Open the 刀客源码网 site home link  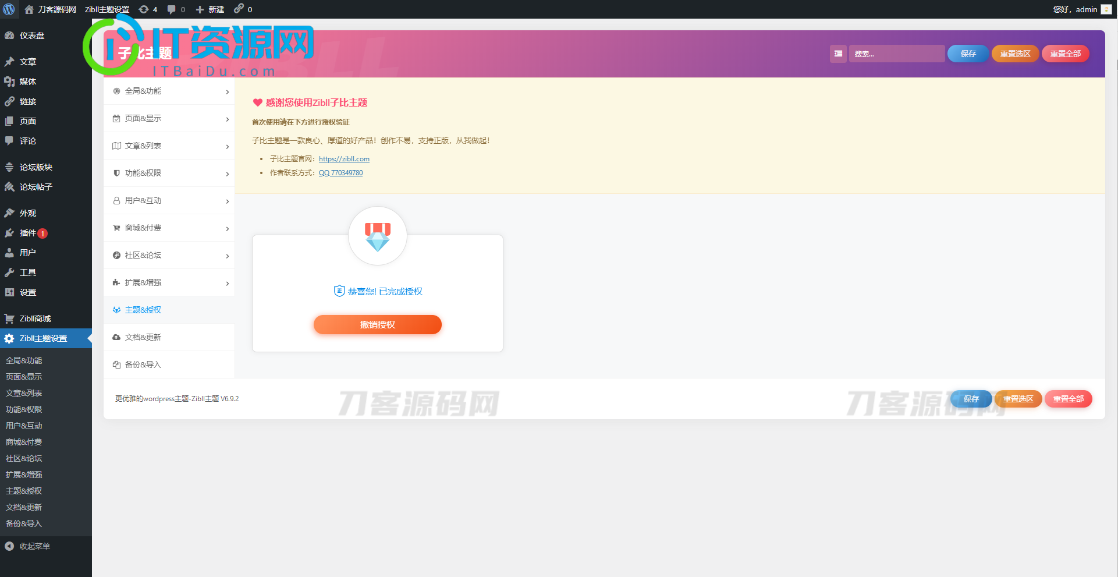pos(51,9)
